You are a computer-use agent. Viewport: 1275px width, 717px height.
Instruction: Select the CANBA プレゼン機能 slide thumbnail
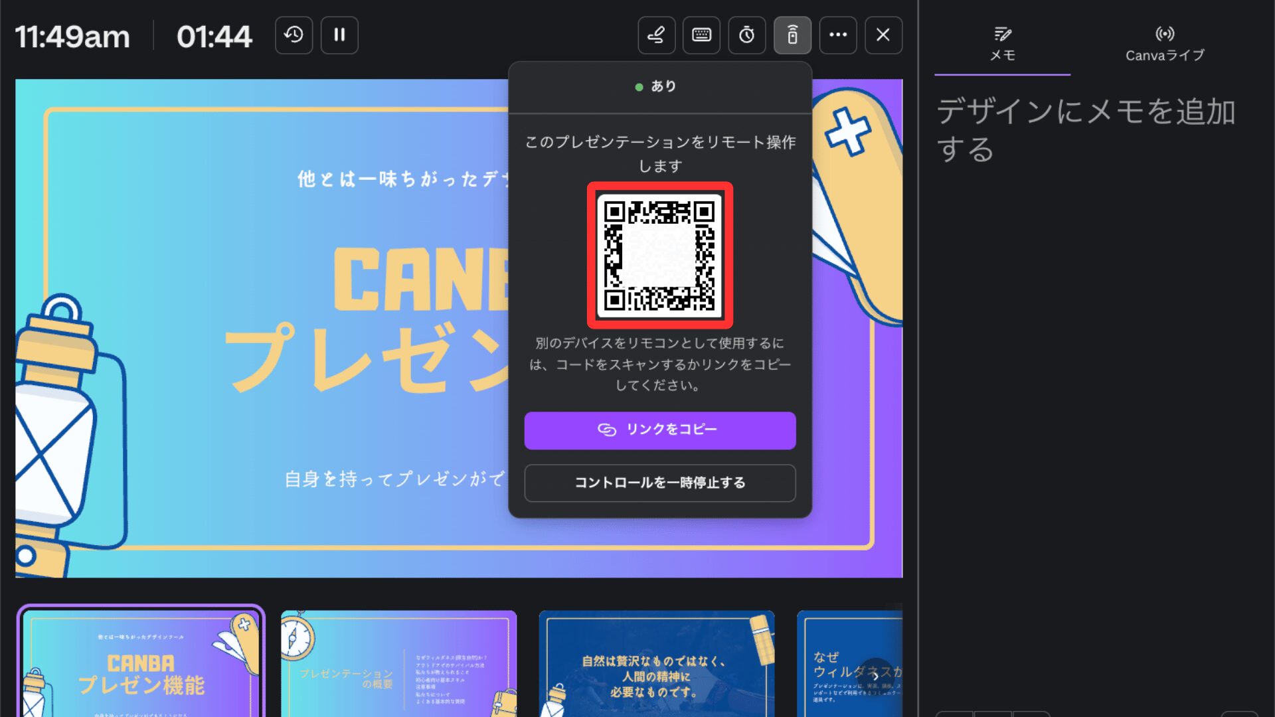[x=141, y=663]
